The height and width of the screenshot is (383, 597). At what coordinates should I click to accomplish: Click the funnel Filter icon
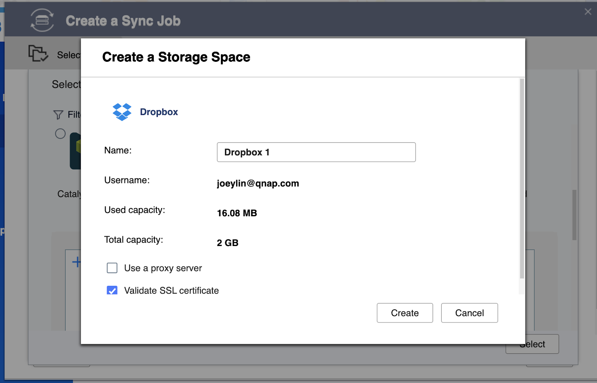click(x=58, y=115)
